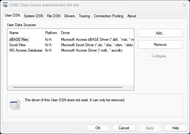Confirm with the OK button

coord(98,128)
